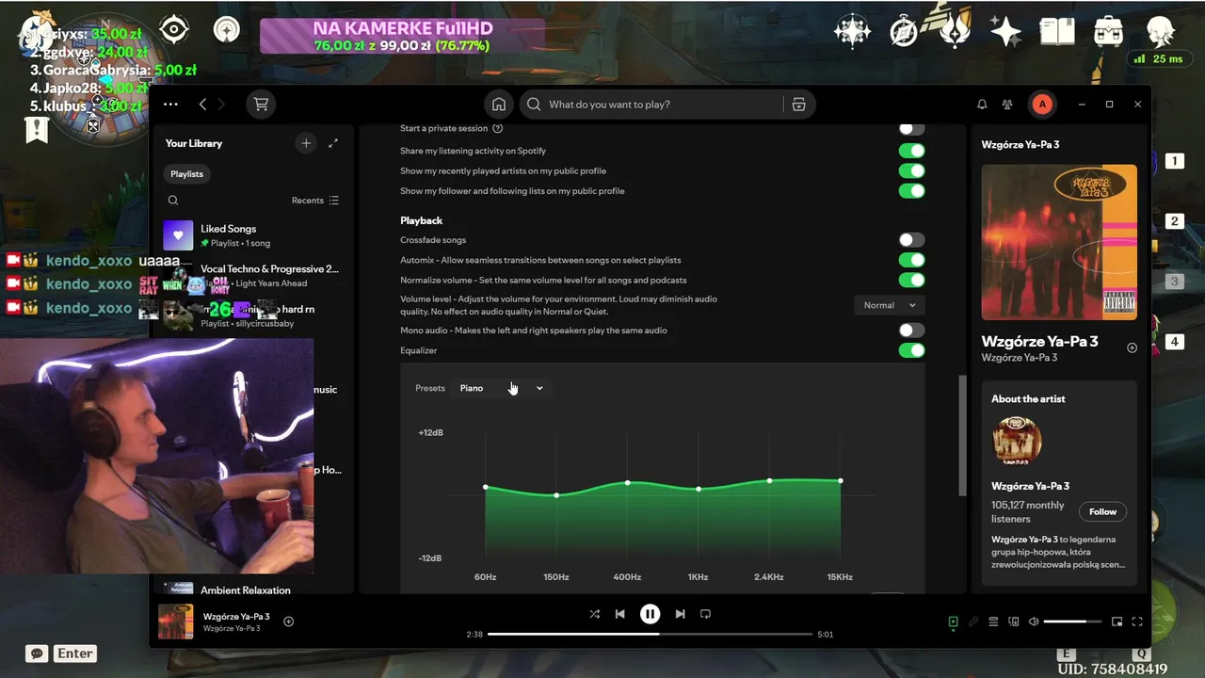Click the search input field
The height and width of the screenshot is (678, 1205).
click(x=653, y=105)
